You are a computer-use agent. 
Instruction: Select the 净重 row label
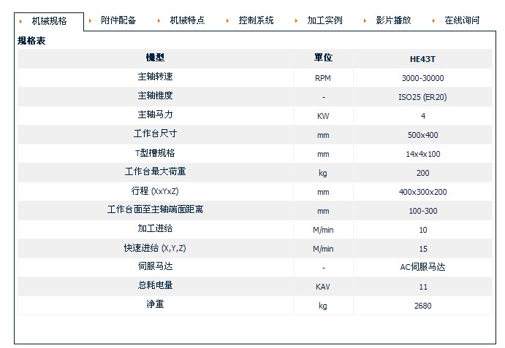155,304
